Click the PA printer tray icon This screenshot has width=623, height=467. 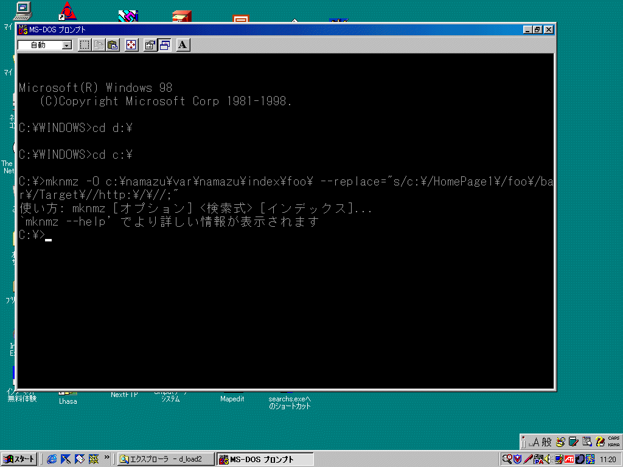(x=538, y=459)
